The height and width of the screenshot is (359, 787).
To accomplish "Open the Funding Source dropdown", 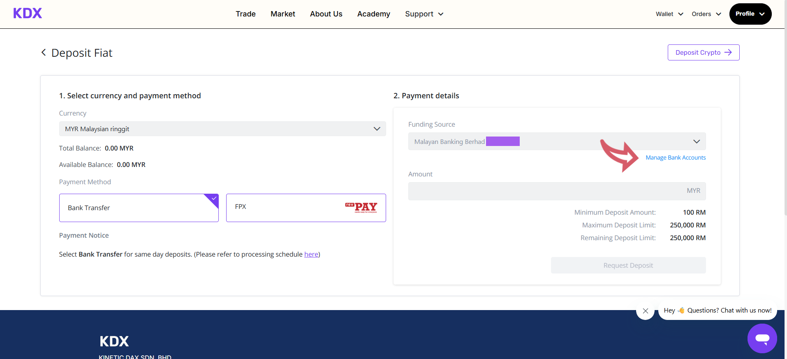I will (557, 141).
